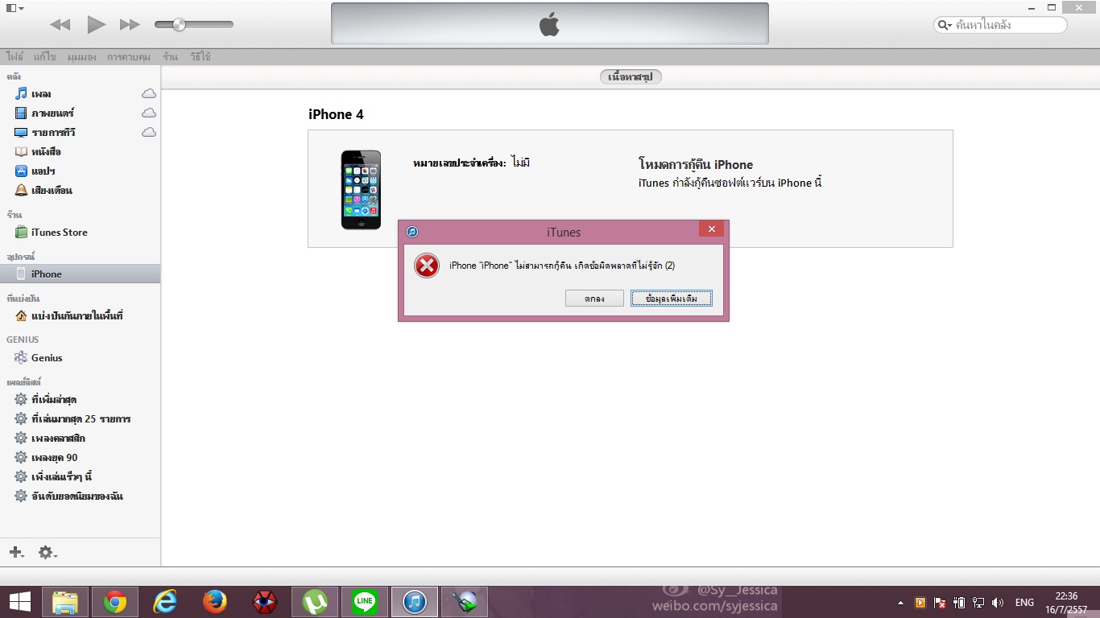Select หนังสือ books library icon
Viewport: 1100px width, 618px height.
click(x=22, y=152)
